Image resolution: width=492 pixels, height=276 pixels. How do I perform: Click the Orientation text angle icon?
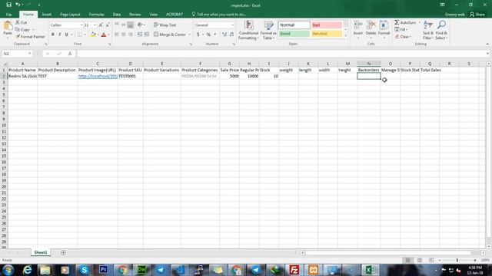point(140,25)
